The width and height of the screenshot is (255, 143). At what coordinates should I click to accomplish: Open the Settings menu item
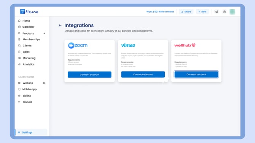point(31,132)
